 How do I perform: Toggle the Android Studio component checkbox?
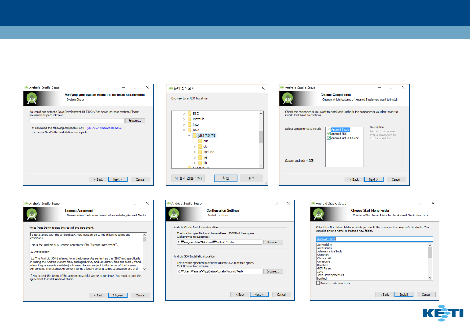[329, 130]
